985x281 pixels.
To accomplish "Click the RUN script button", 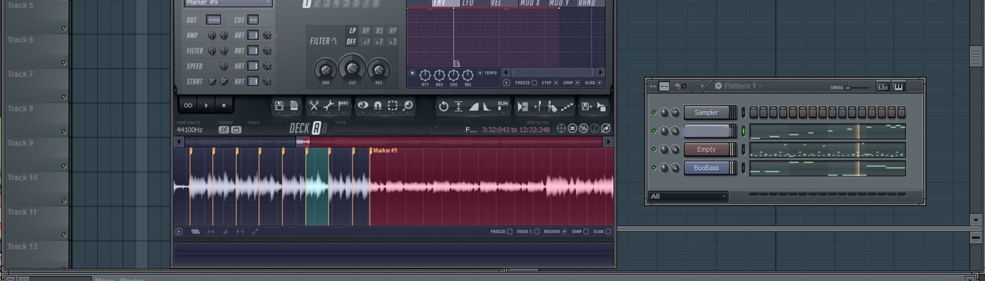I will pos(503,106).
